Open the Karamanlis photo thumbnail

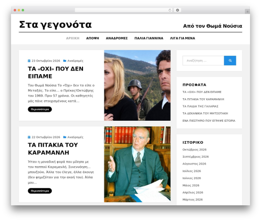coord(137,164)
